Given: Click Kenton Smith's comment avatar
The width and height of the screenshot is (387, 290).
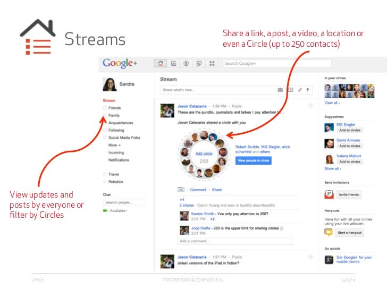Looking at the screenshot, I should click(x=184, y=216).
